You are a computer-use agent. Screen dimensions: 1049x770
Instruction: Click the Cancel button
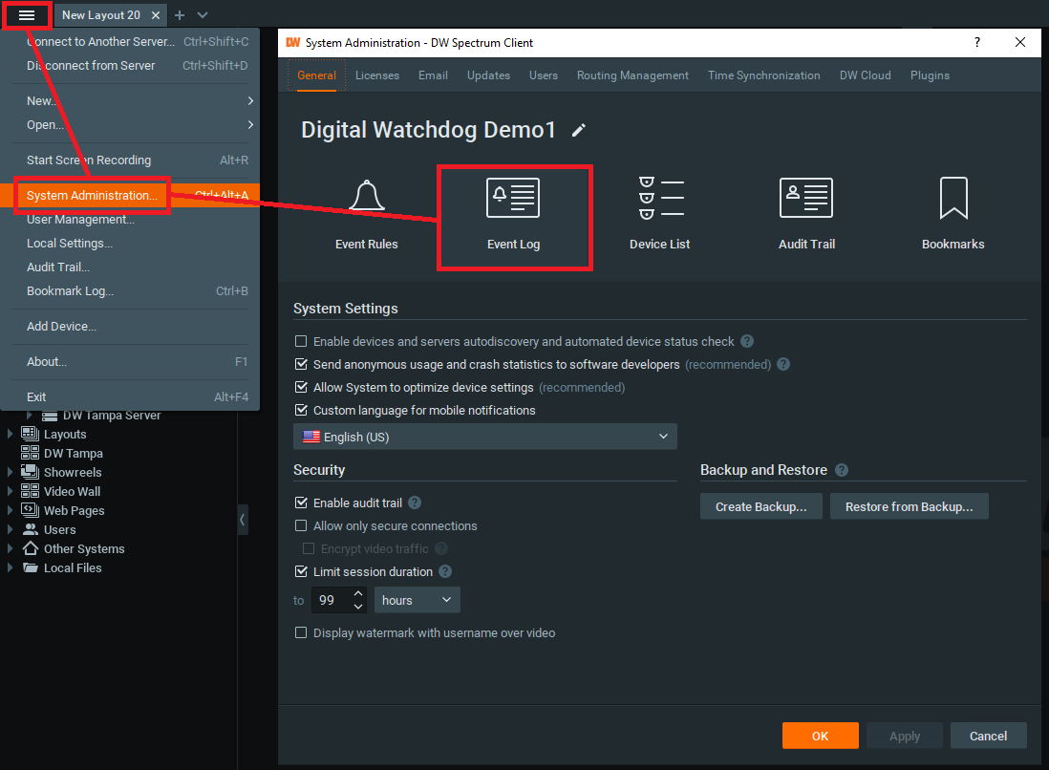pyautogui.click(x=988, y=736)
